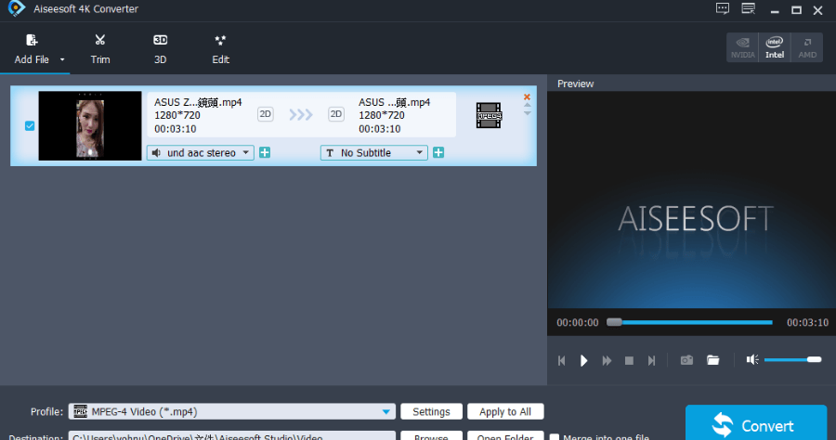Move the video item up in list
The height and width of the screenshot is (440, 836).
tap(528, 105)
